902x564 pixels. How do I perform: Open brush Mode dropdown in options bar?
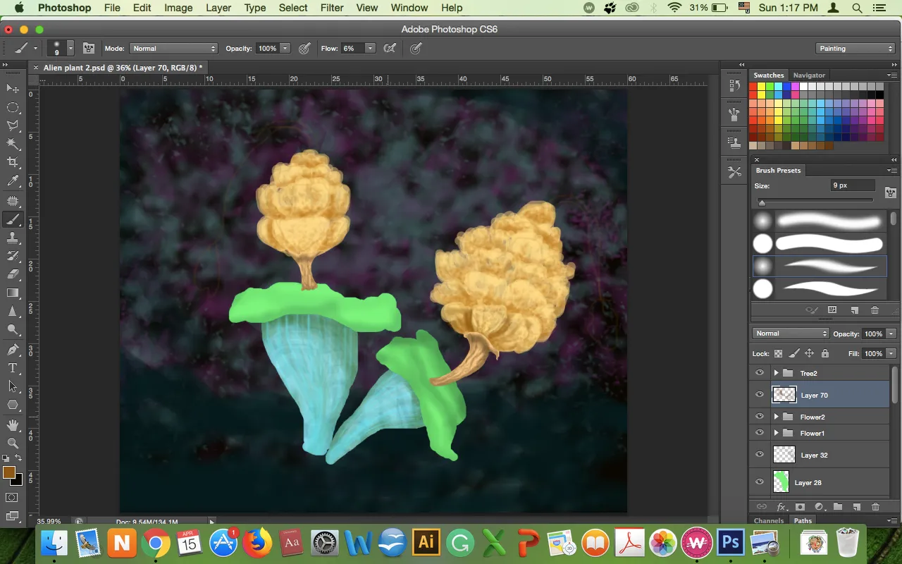pos(173,49)
